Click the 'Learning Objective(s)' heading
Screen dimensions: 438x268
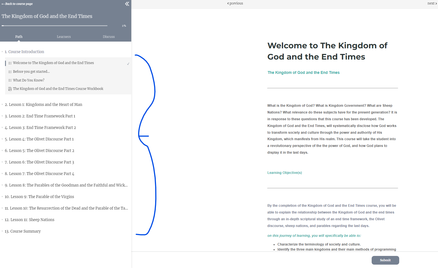285,173
